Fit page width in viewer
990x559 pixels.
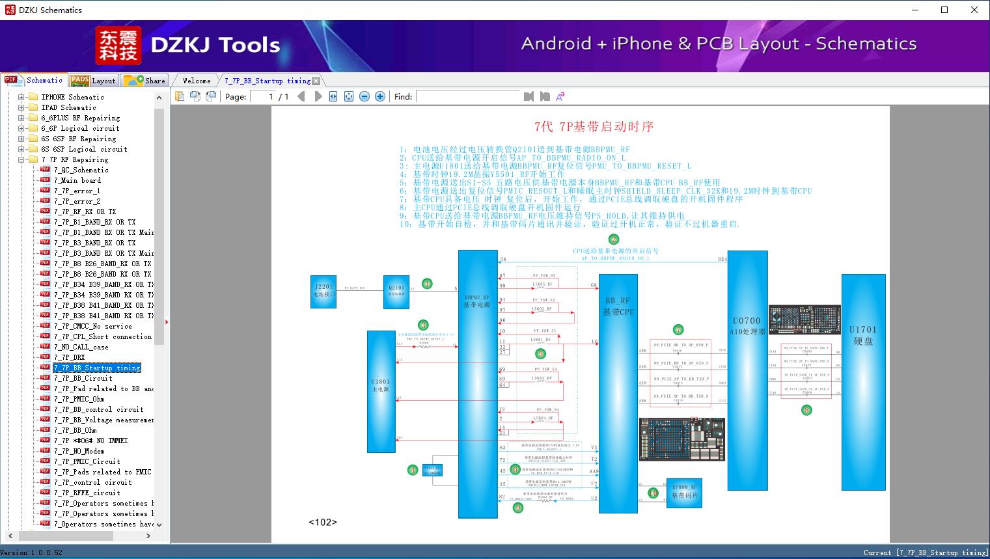333,96
